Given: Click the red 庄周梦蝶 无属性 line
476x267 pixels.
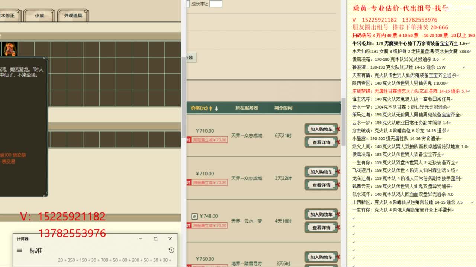Looking at the screenshot, I should (x=410, y=91).
